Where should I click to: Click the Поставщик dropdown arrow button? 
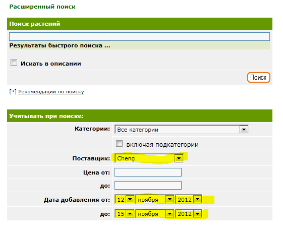[179, 158]
